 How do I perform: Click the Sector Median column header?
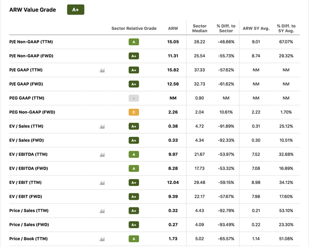[x=199, y=28]
